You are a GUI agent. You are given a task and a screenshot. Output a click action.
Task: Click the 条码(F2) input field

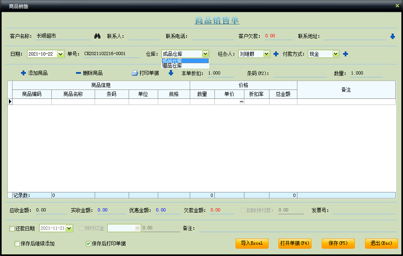300,73
